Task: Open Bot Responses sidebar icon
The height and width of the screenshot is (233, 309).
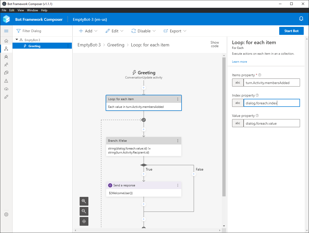Action: 6,57
